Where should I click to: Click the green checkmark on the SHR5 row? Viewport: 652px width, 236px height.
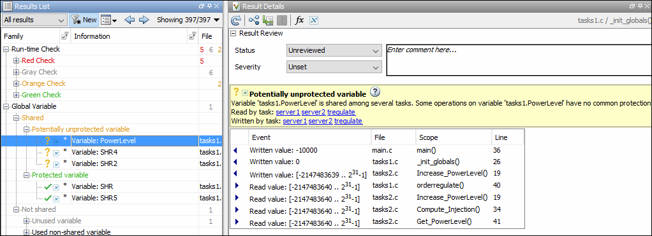click(48, 198)
